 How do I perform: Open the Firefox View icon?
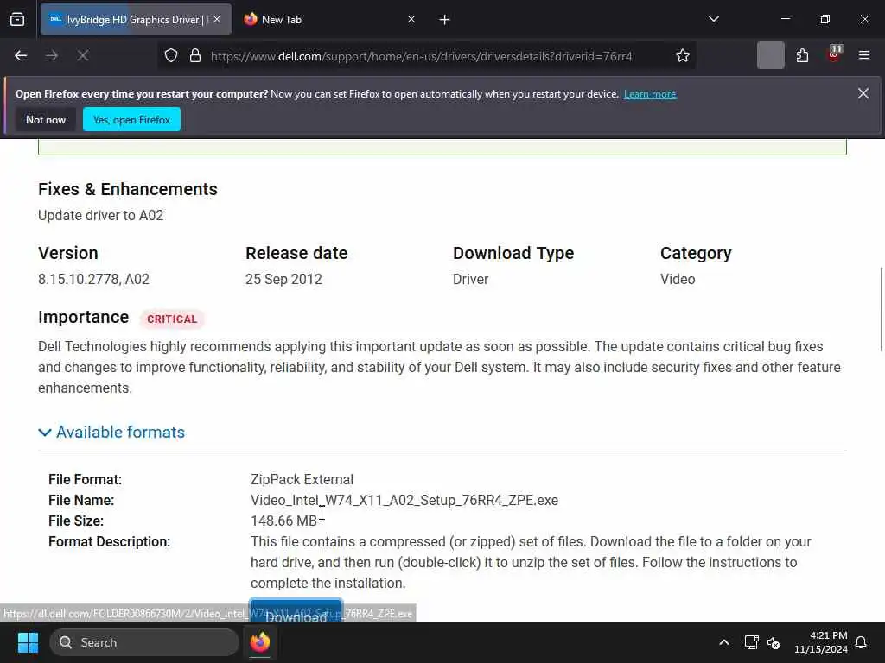pyautogui.click(x=17, y=20)
